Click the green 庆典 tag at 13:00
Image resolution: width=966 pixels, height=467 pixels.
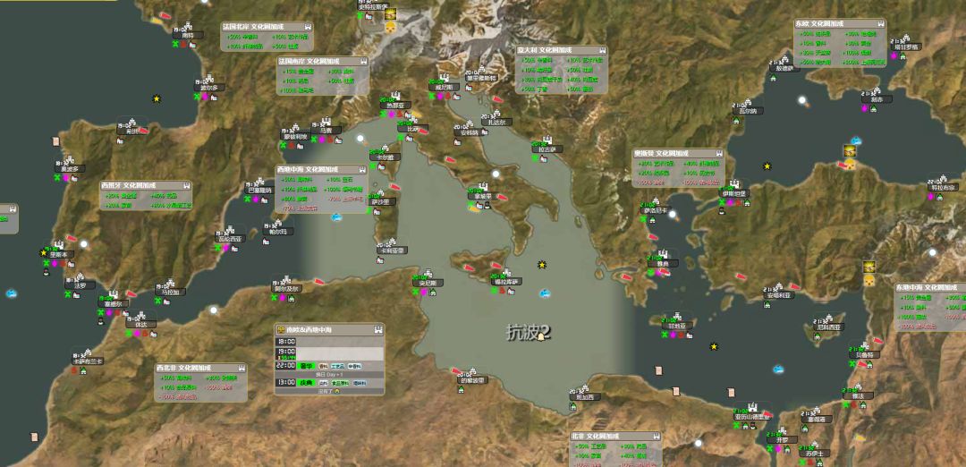(306, 383)
